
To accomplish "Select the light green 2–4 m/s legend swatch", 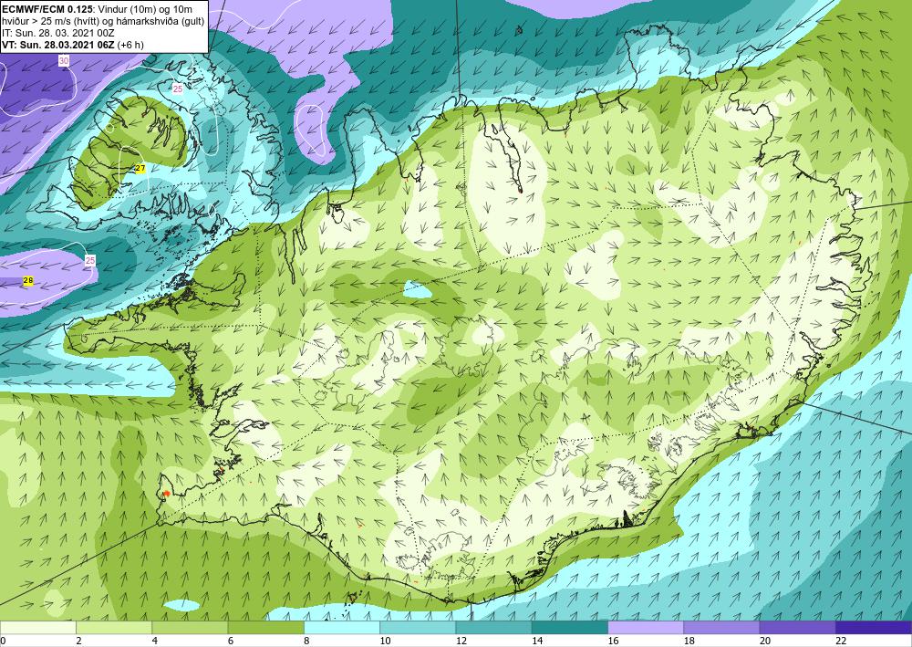I will coord(114,628).
